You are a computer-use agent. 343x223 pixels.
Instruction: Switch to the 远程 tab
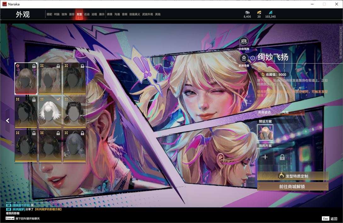pos(94,14)
